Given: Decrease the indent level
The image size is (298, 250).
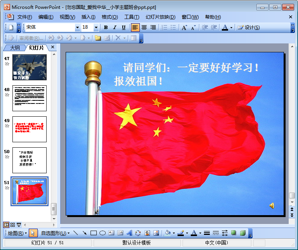Looking at the screenshot, I should pyautogui.click(x=205, y=28).
